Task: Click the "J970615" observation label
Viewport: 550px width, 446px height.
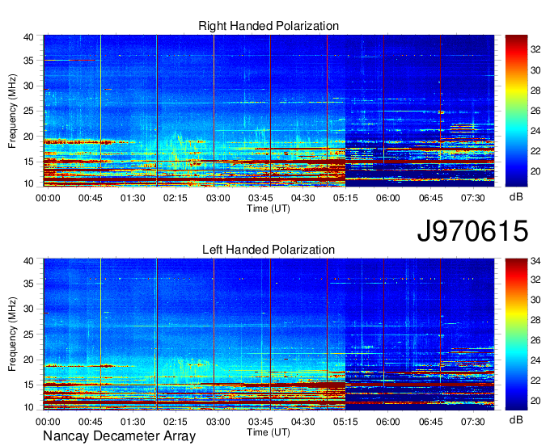Action: click(x=472, y=231)
